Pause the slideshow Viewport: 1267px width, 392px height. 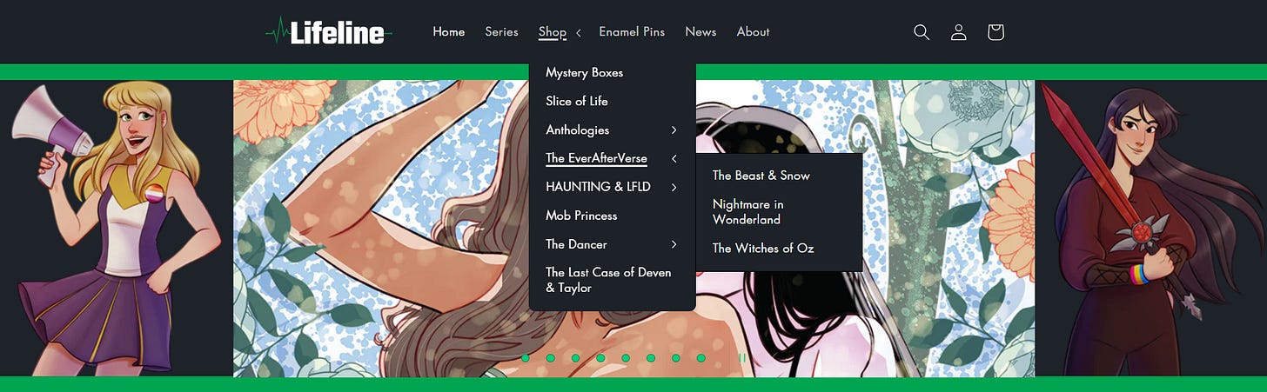coord(742,357)
